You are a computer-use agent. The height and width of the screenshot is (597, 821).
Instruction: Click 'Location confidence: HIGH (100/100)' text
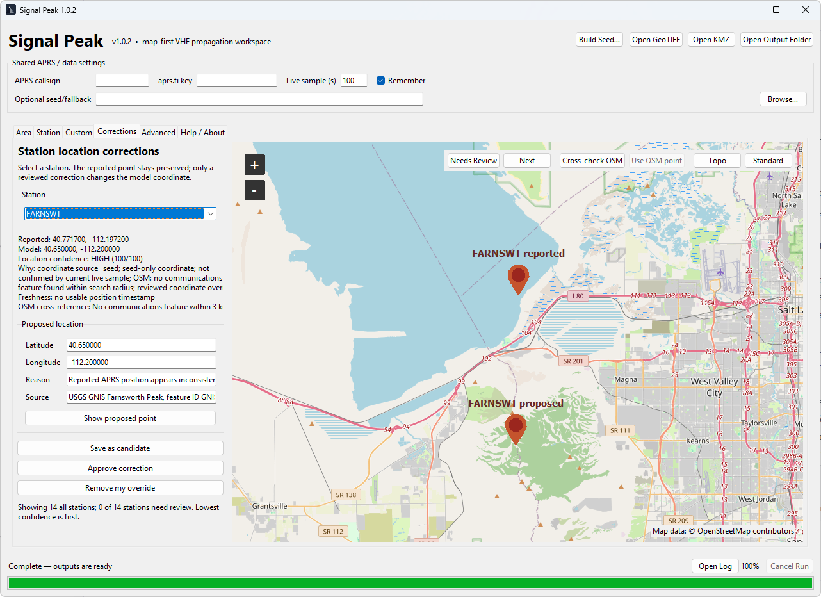81,259
